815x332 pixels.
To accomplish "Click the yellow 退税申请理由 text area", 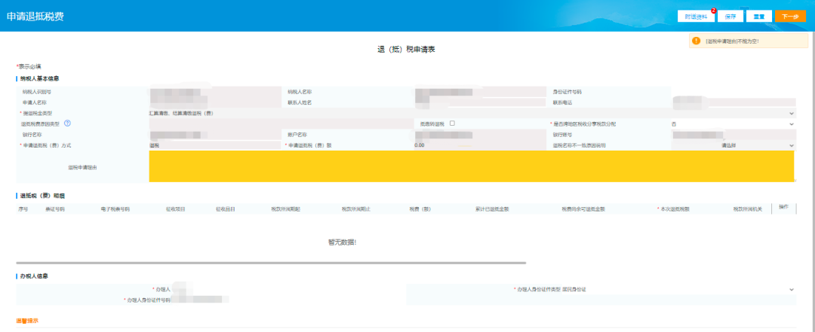I will pos(471,166).
